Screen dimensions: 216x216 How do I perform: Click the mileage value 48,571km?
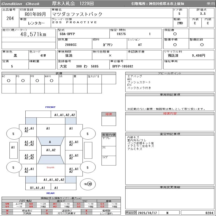[x=33, y=34]
